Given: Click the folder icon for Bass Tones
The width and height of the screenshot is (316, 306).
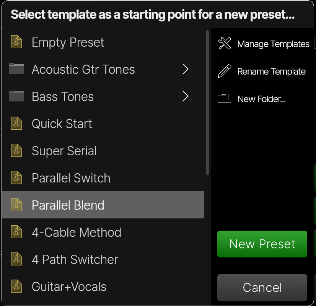Looking at the screenshot, I should click(x=16, y=96).
